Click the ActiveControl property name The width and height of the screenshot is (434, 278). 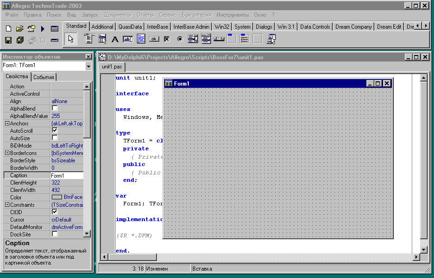[x=25, y=94]
